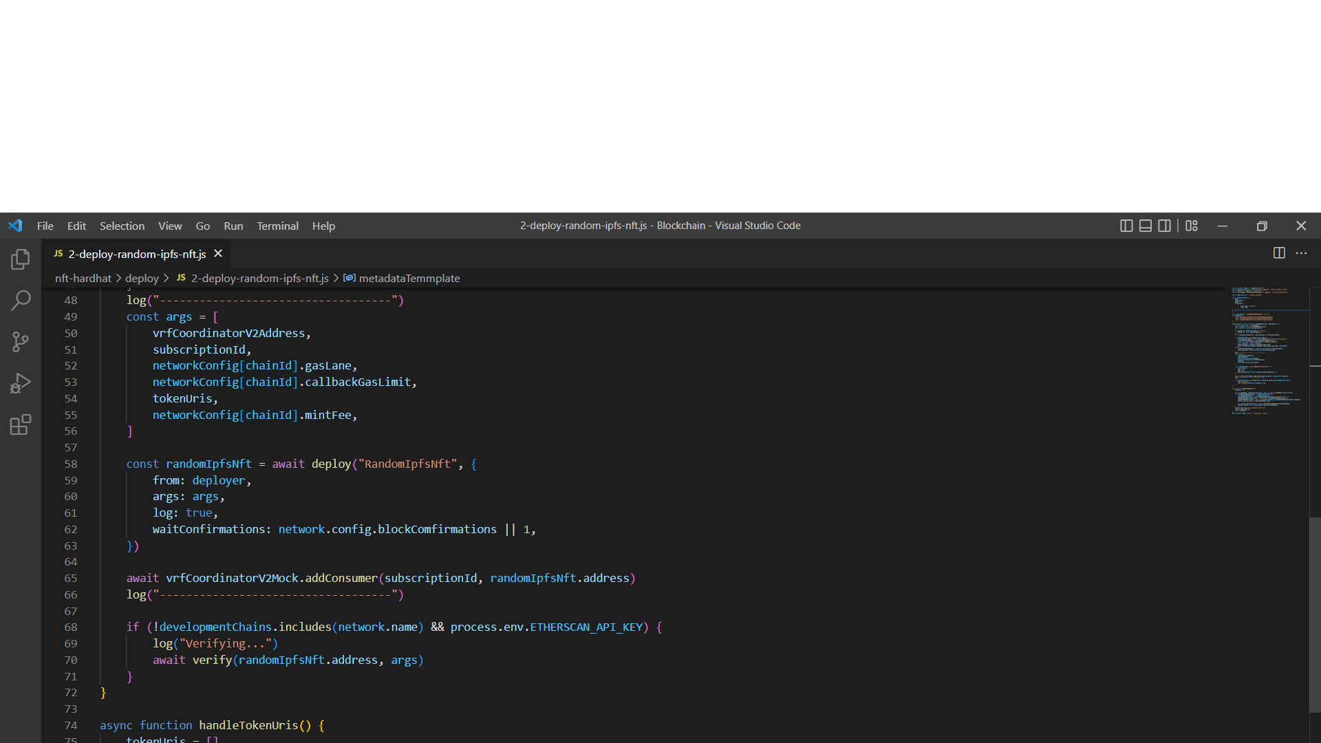Open the Selection menu
Image resolution: width=1321 pixels, height=743 pixels.
(x=122, y=226)
